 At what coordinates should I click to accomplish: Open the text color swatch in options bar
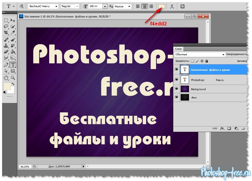coord(161,6)
